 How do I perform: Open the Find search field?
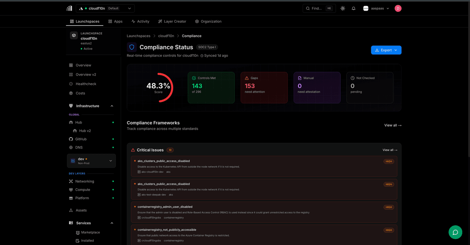pyautogui.click(x=316, y=8)
